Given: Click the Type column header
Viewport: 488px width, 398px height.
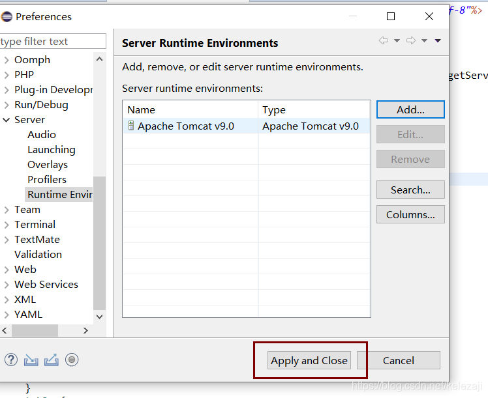Looking at the screenshot, I should click(314, 109).
